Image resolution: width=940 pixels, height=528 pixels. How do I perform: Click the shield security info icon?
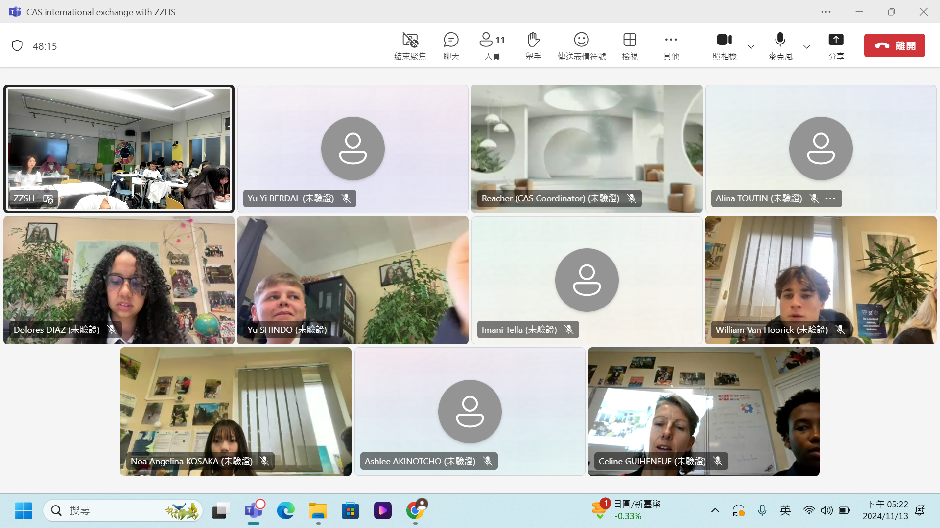[17, 46]
